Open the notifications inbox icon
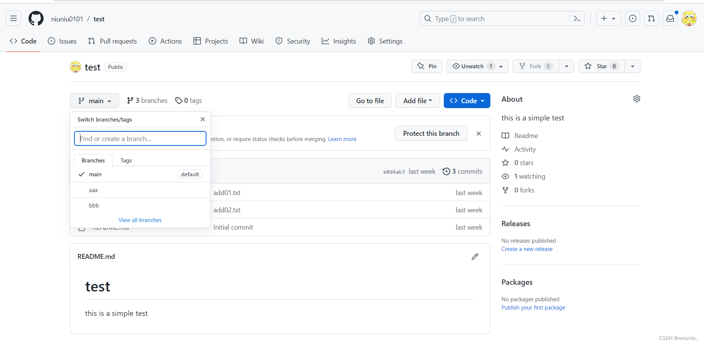 pyautogui.click(x=670, y=18)
